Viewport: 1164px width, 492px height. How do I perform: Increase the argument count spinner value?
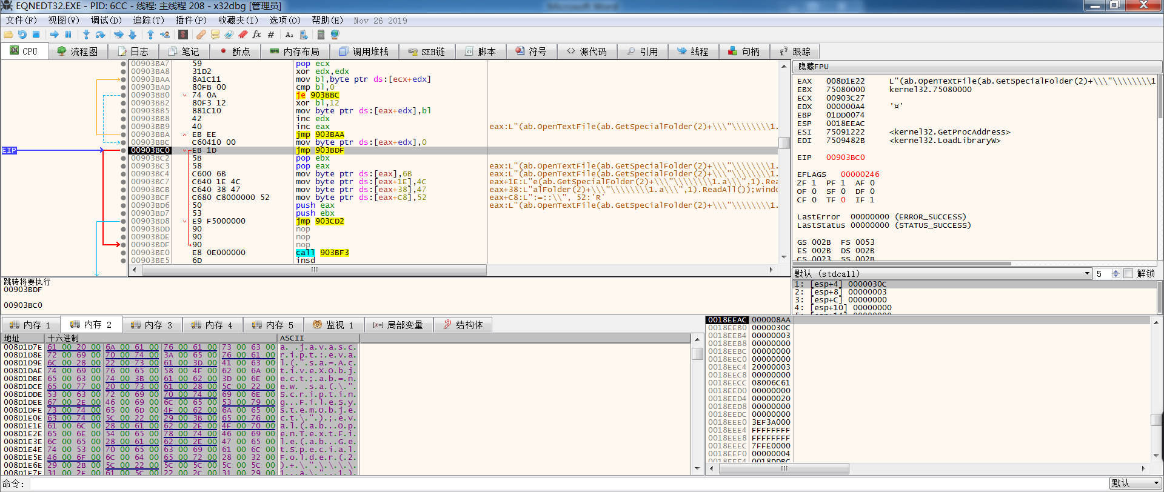[1116, 271]
